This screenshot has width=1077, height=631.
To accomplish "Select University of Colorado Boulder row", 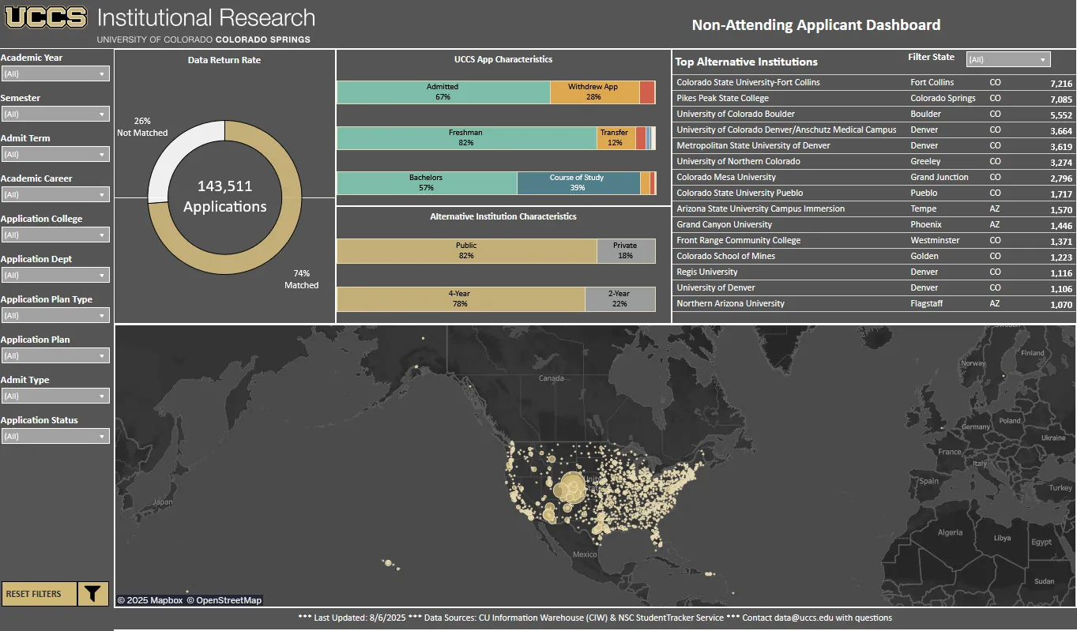I will pos(874,115).
